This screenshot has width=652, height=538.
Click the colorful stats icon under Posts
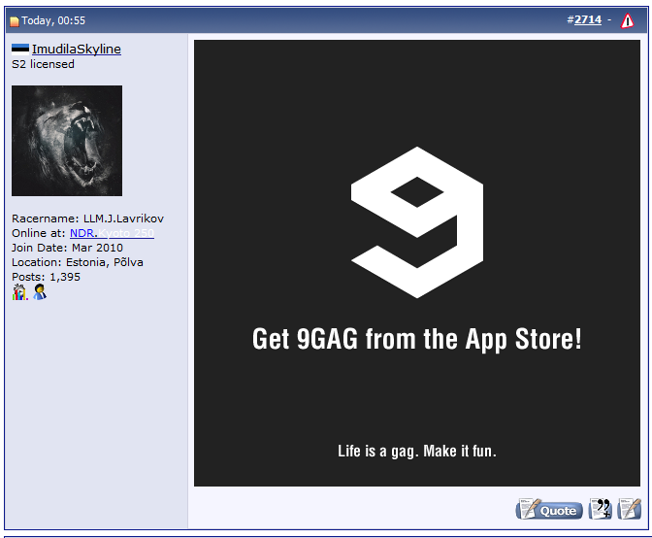(20, 292)
